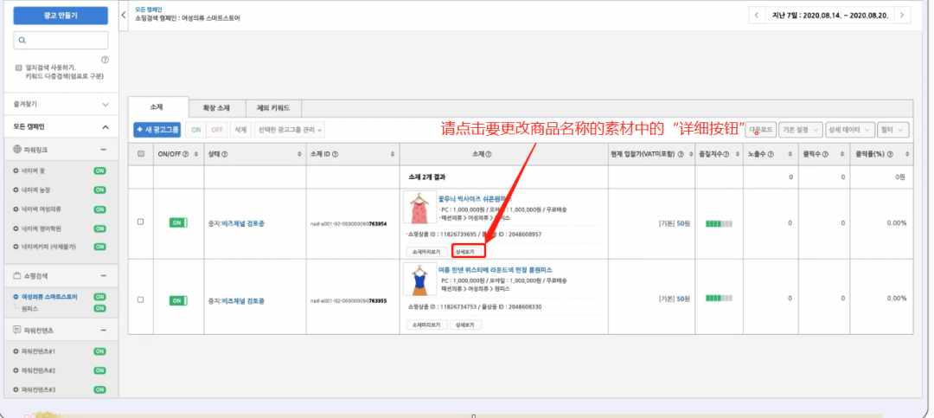Viewport: 934px width, 418px height.
Task: Click the blue 새 광고그룹 button
Action: coord(157,130)
